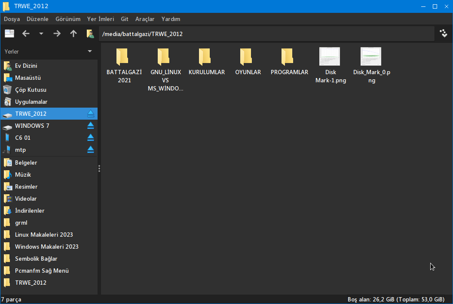Open the Windows Makaleri 2023 bookmark
Image resolution: width=453 pixels, height=304 pixels.
49,247
